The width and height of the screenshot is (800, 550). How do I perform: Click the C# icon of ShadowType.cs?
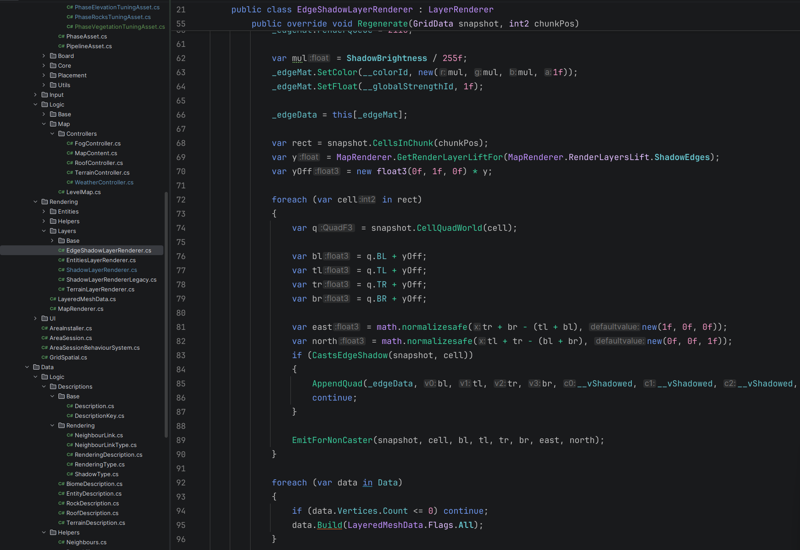pos(70,474)
